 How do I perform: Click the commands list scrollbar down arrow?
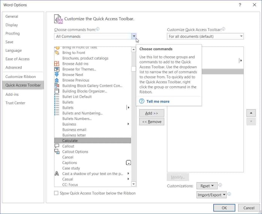click(x=134, y=184)
